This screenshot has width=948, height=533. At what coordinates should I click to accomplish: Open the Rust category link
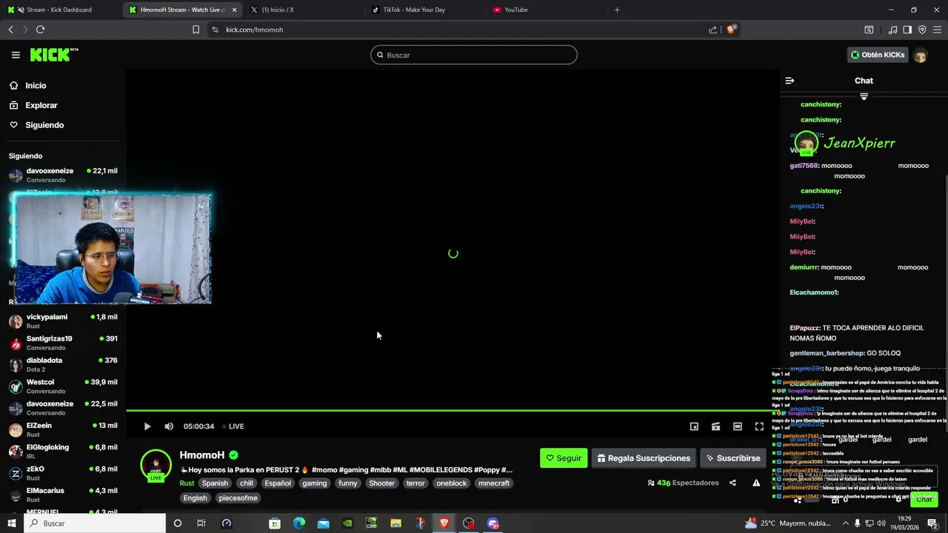(x=187, y=483)
